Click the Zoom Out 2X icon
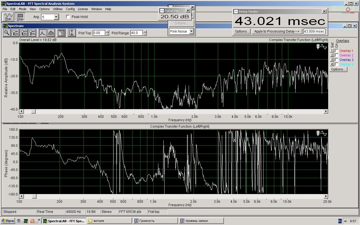The width and height of the screenshot is (360, 225). point(24,33)
